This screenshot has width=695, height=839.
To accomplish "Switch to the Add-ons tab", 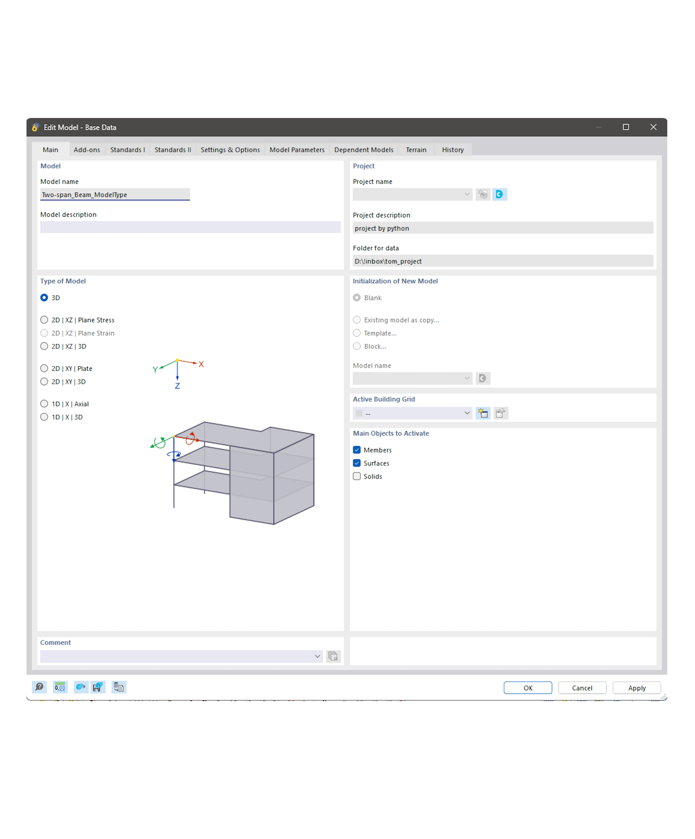I will coord(86,150).
